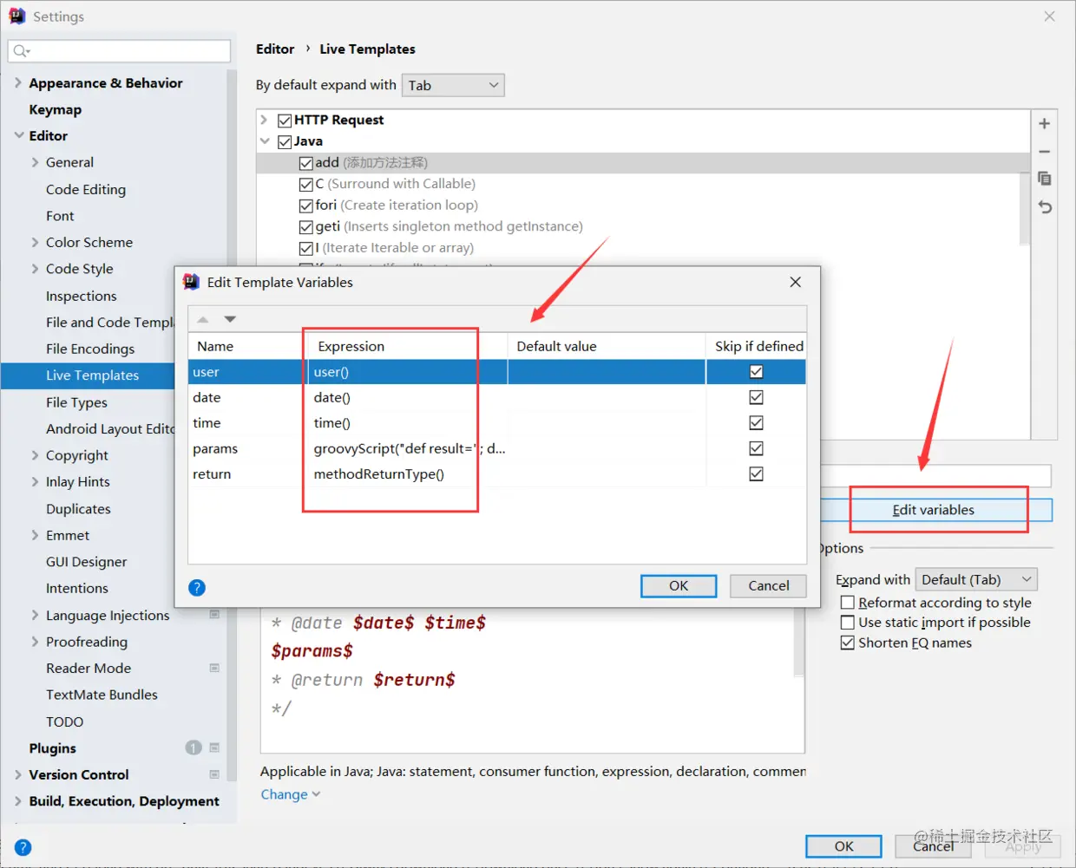Viewport: 1076px width, 868px height.
Task: Toggle Skip if defined for time variable
Action: click(x=757, y=423)
